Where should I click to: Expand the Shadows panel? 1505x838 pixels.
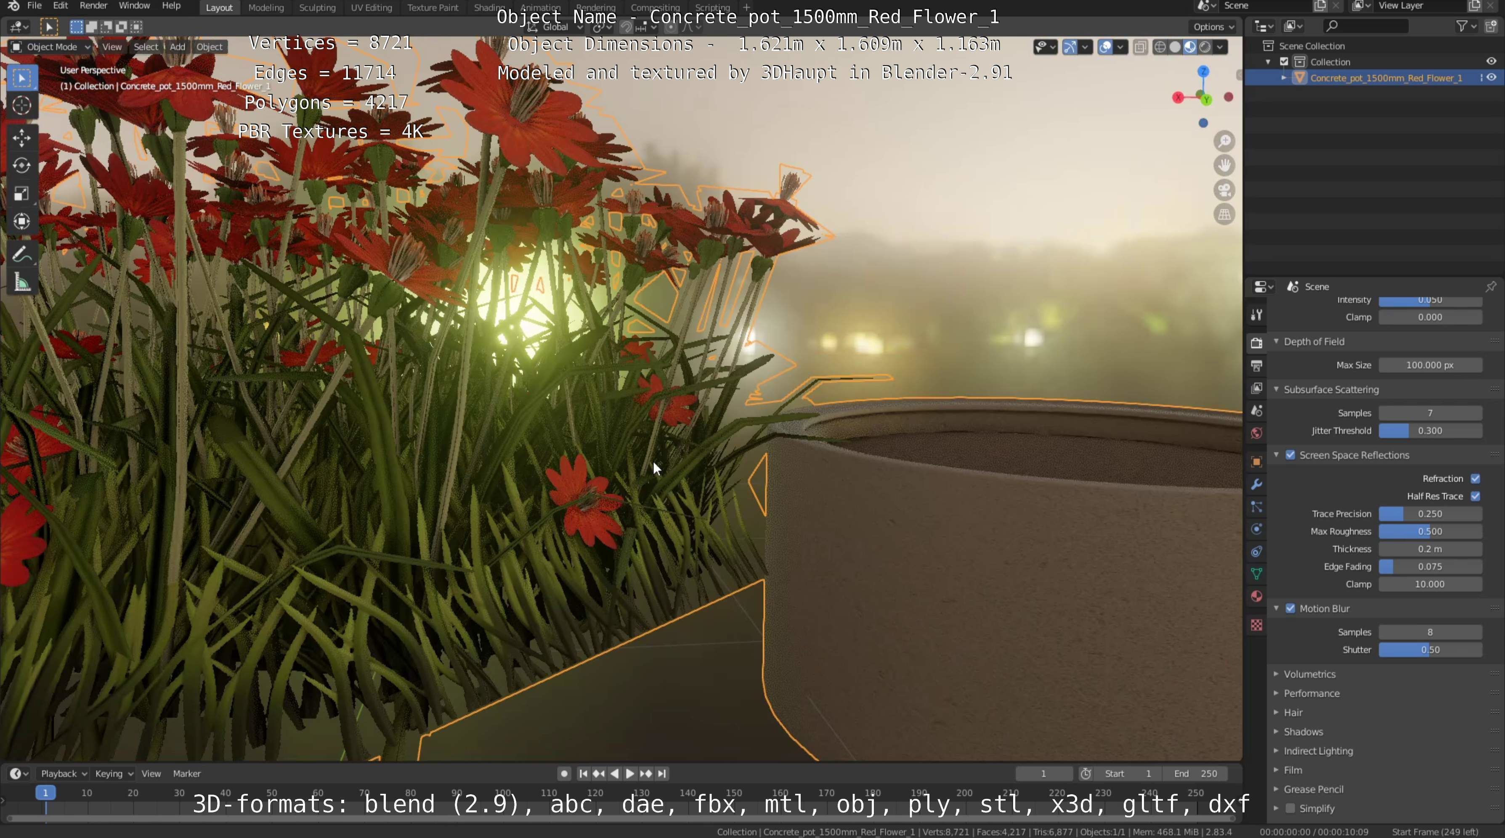point(1303,732)
